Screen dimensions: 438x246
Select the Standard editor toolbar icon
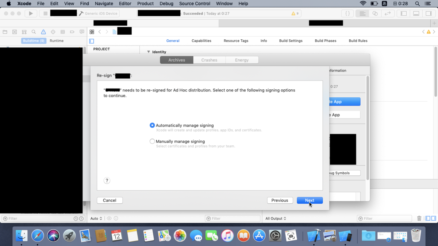[362, 13]
